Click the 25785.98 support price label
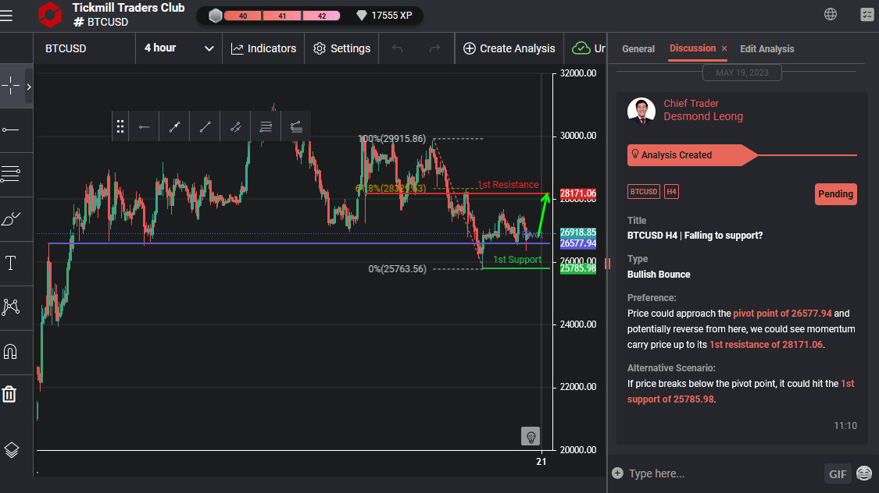The height and width of the screenshot is (493, 879). pos(578,268)
